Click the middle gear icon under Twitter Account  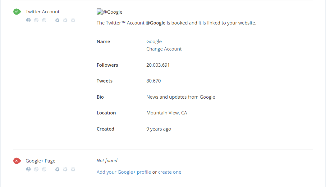(65, 20)
